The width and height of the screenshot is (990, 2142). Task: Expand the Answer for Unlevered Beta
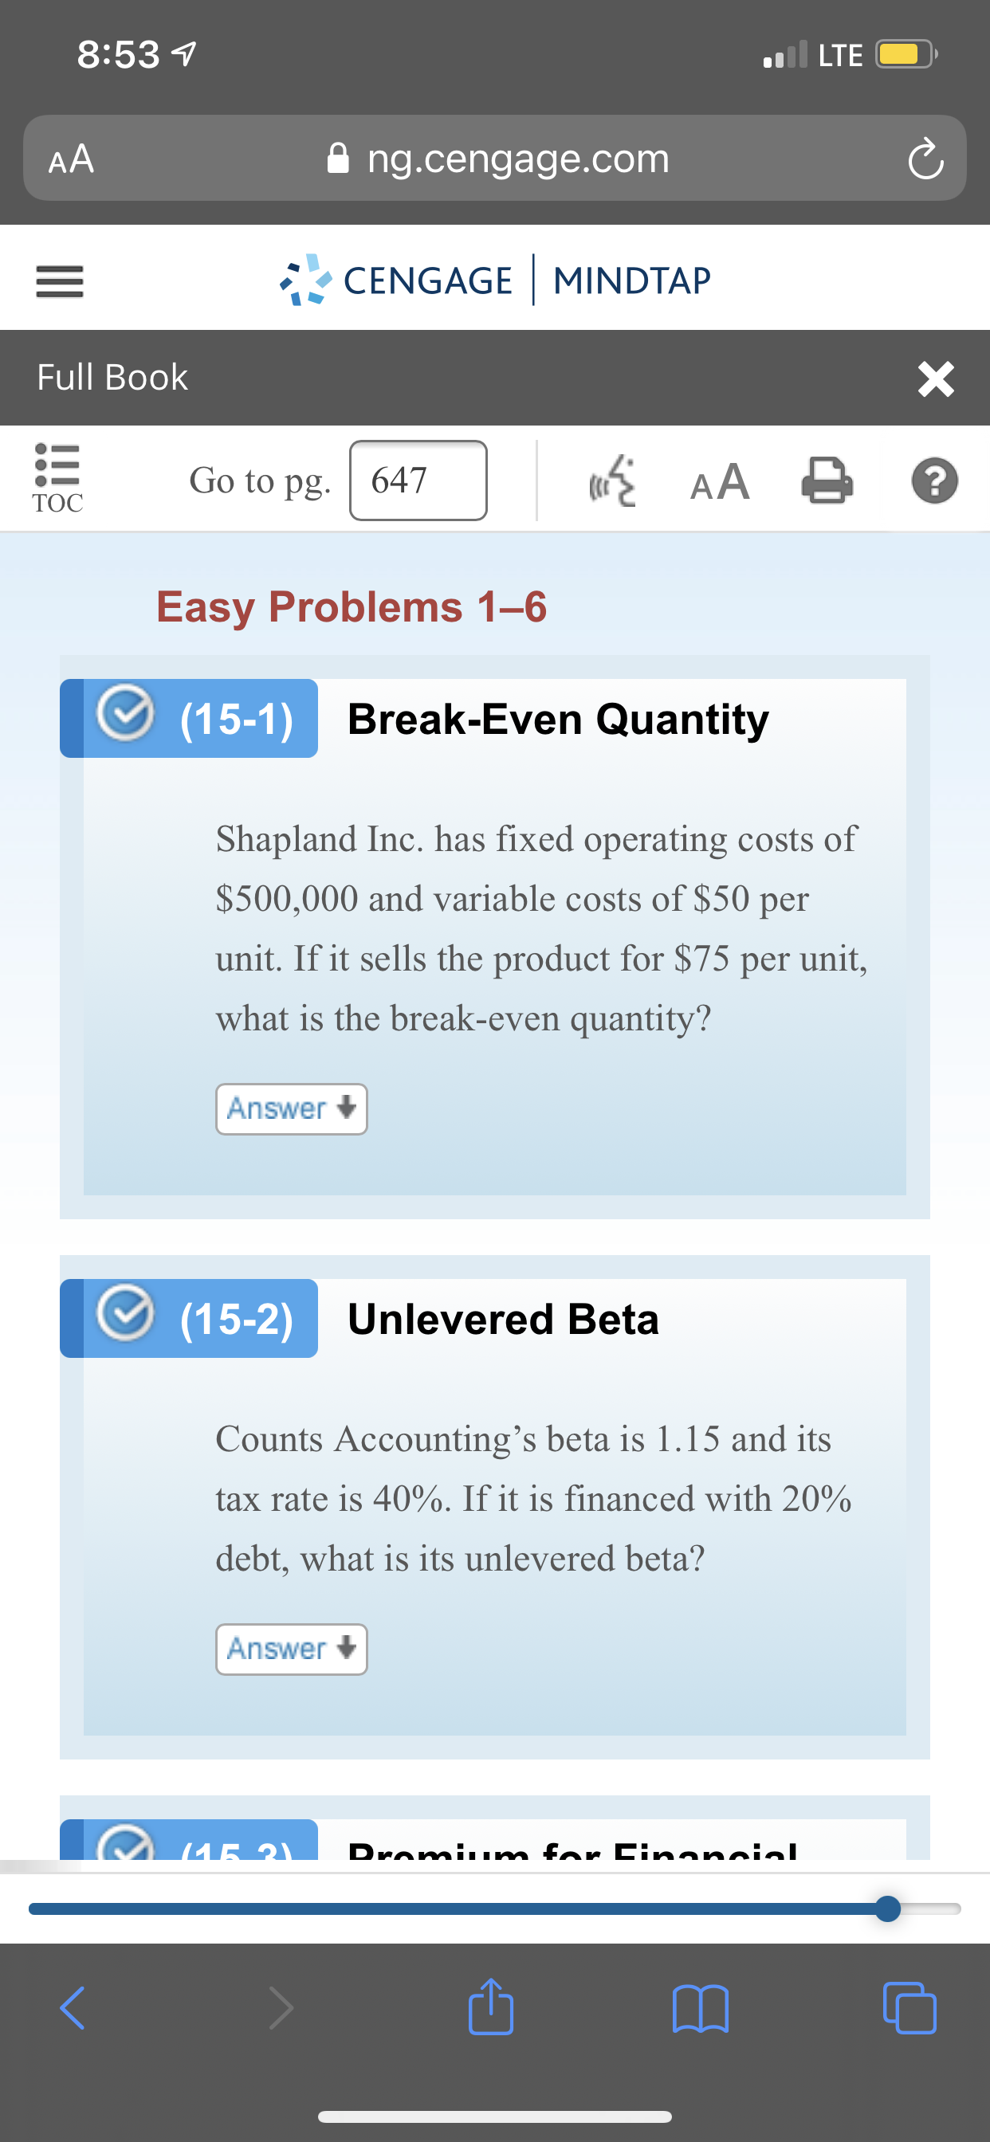click(291, 1649)
